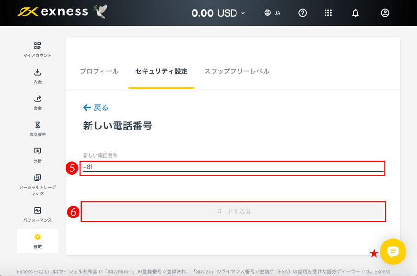The image size is (417, 276).
Task: Open the Performance (パフォーマンス) section
Action: [x=37, y=214]
